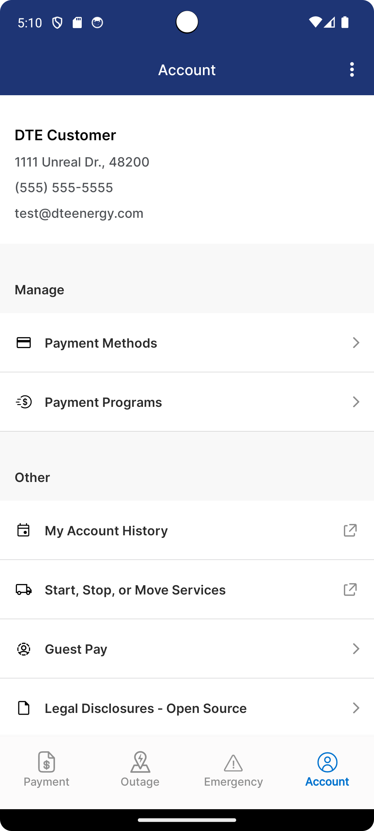The width and height of the screenshot is (374, 831).
Task: Tap the calendar icon for Account History
Action: pyautogui.click(x=24, y=530)
